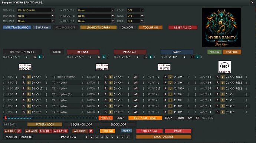This screenshot has height=143, width=256.
Task: Click RESET ALL CC button
Action: (x=183, y=27)
